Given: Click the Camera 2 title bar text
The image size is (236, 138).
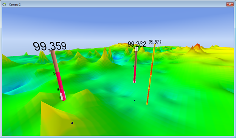Looking at the screenshot, I should pyautogui.click(x=15, y=5).
